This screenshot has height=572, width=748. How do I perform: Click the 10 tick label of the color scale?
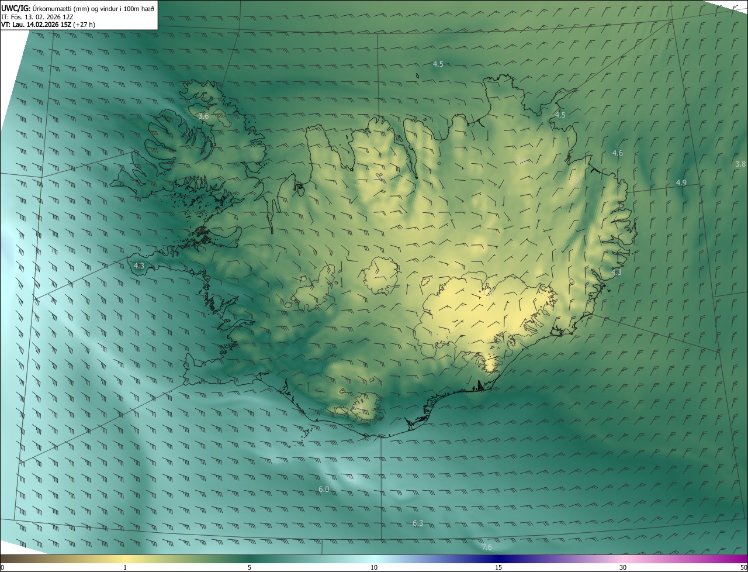click(x=374, y=567)
